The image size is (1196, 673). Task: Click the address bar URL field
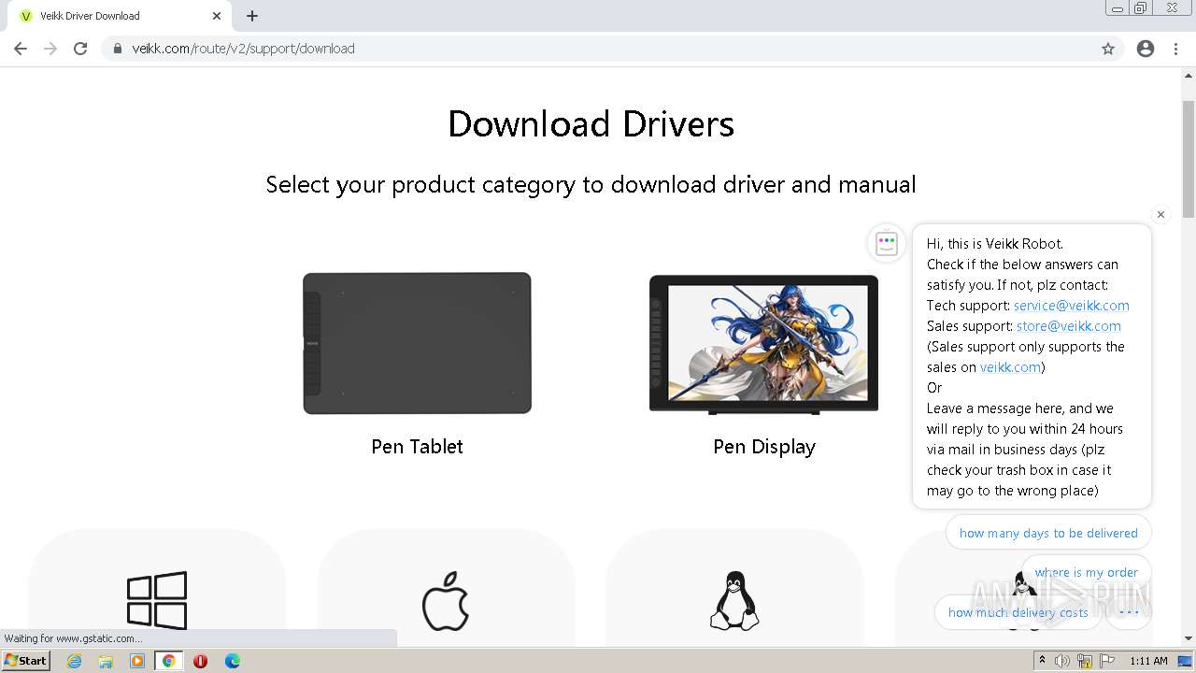point(612,49)
